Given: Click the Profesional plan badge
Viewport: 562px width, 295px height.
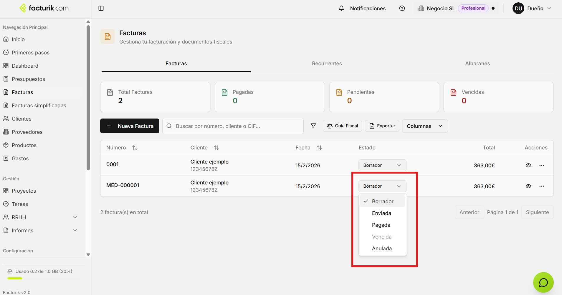Looking at the screenshot, I should tap(473, 8).
